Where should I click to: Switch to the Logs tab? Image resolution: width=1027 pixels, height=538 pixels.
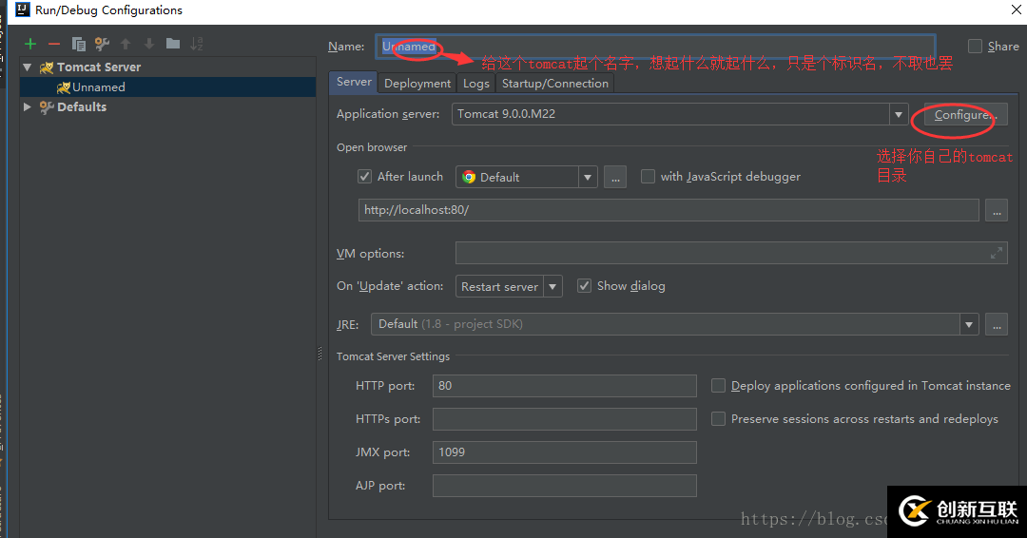point(476,84)
